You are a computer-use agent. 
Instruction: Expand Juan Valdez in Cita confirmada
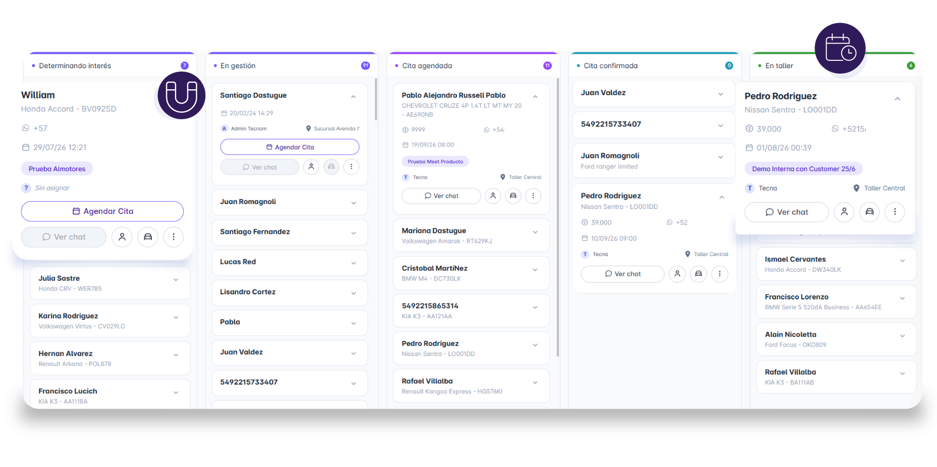(720, 94)
